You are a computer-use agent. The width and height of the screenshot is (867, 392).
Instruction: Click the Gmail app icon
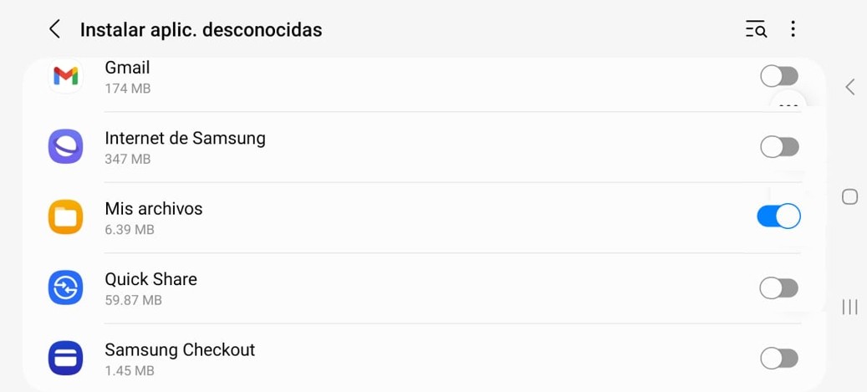tap(65, 76)
